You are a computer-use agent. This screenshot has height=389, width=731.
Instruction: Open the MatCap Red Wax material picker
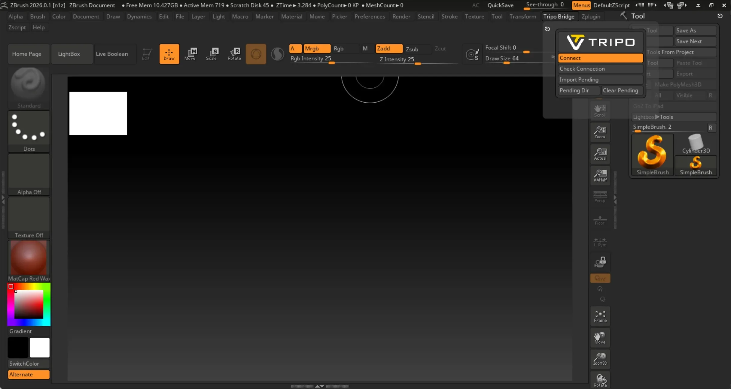(x=29, y=261)
